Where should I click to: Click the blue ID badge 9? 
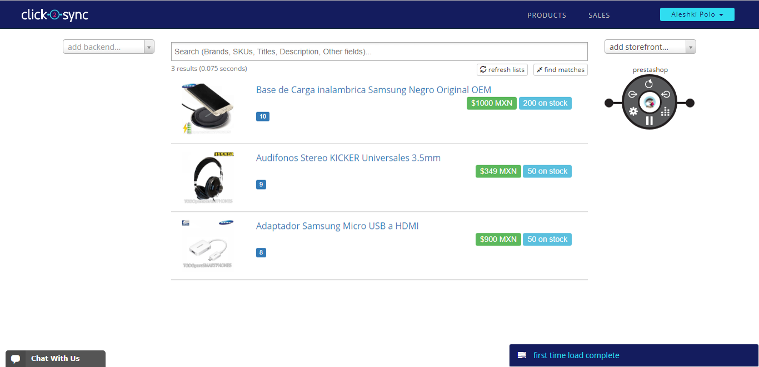click(x=261, y=185)
